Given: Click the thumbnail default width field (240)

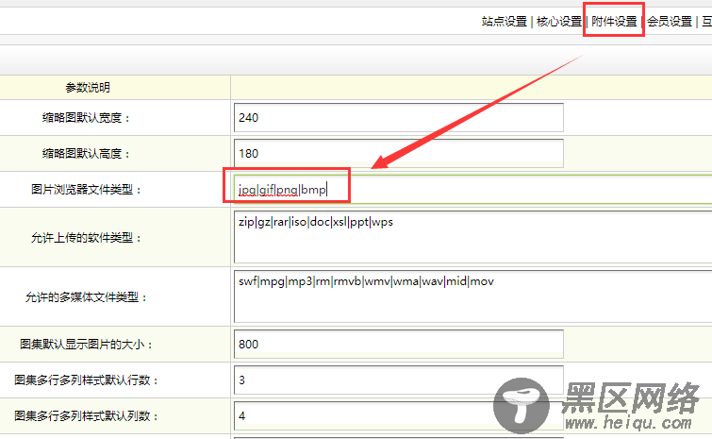Looking at the screenshot, I should pos(397,118).
